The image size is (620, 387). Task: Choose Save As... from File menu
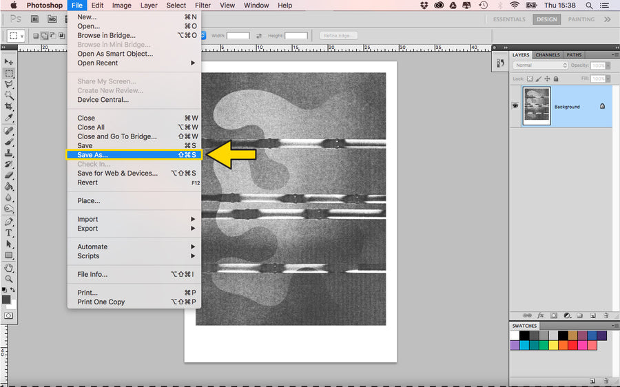[92, 155]
